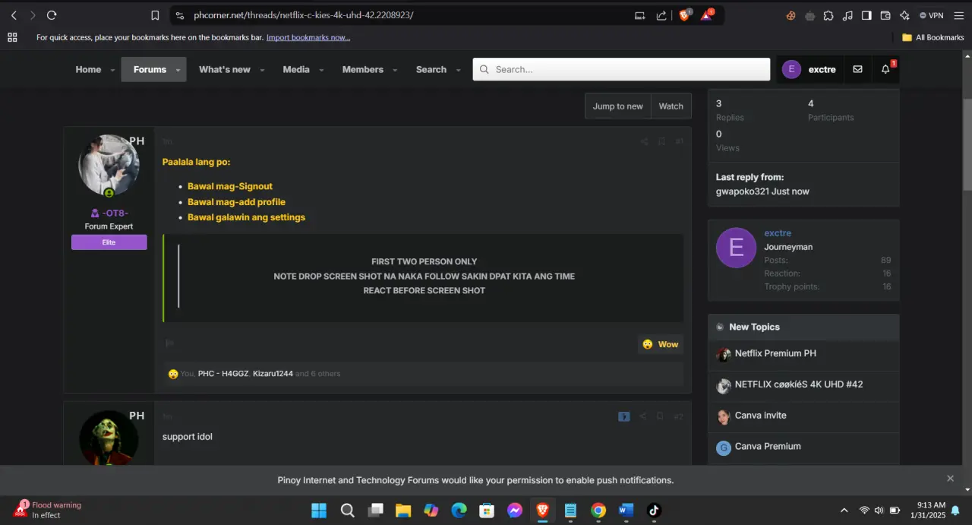Open All Bookmarks folder
Image resolution: width=972 pixels, height=525 pixels.
coord(933,37)
